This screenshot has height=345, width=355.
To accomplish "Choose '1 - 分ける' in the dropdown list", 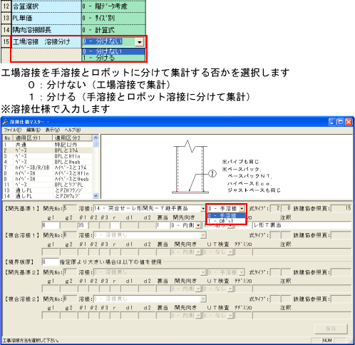I will tap(113, 58).
